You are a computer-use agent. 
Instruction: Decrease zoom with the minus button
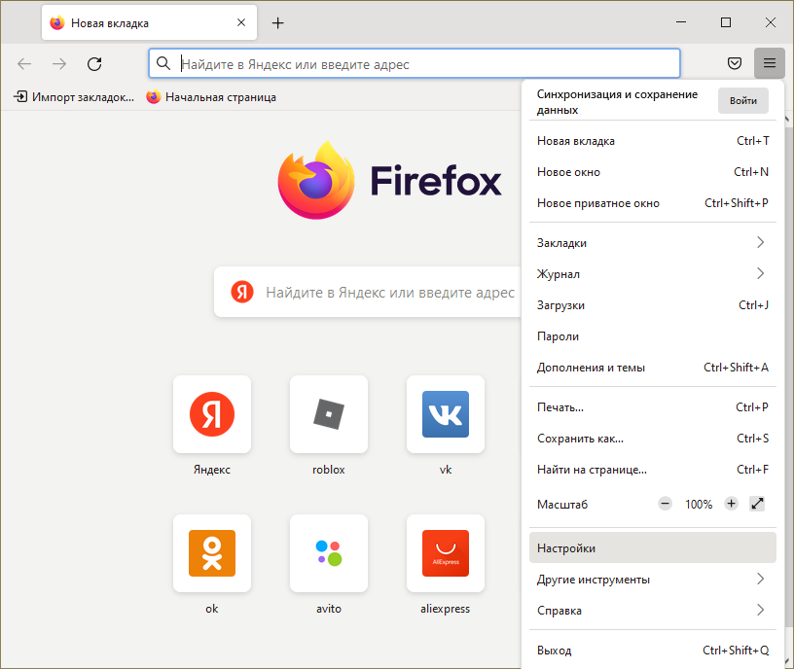[665, 504]
